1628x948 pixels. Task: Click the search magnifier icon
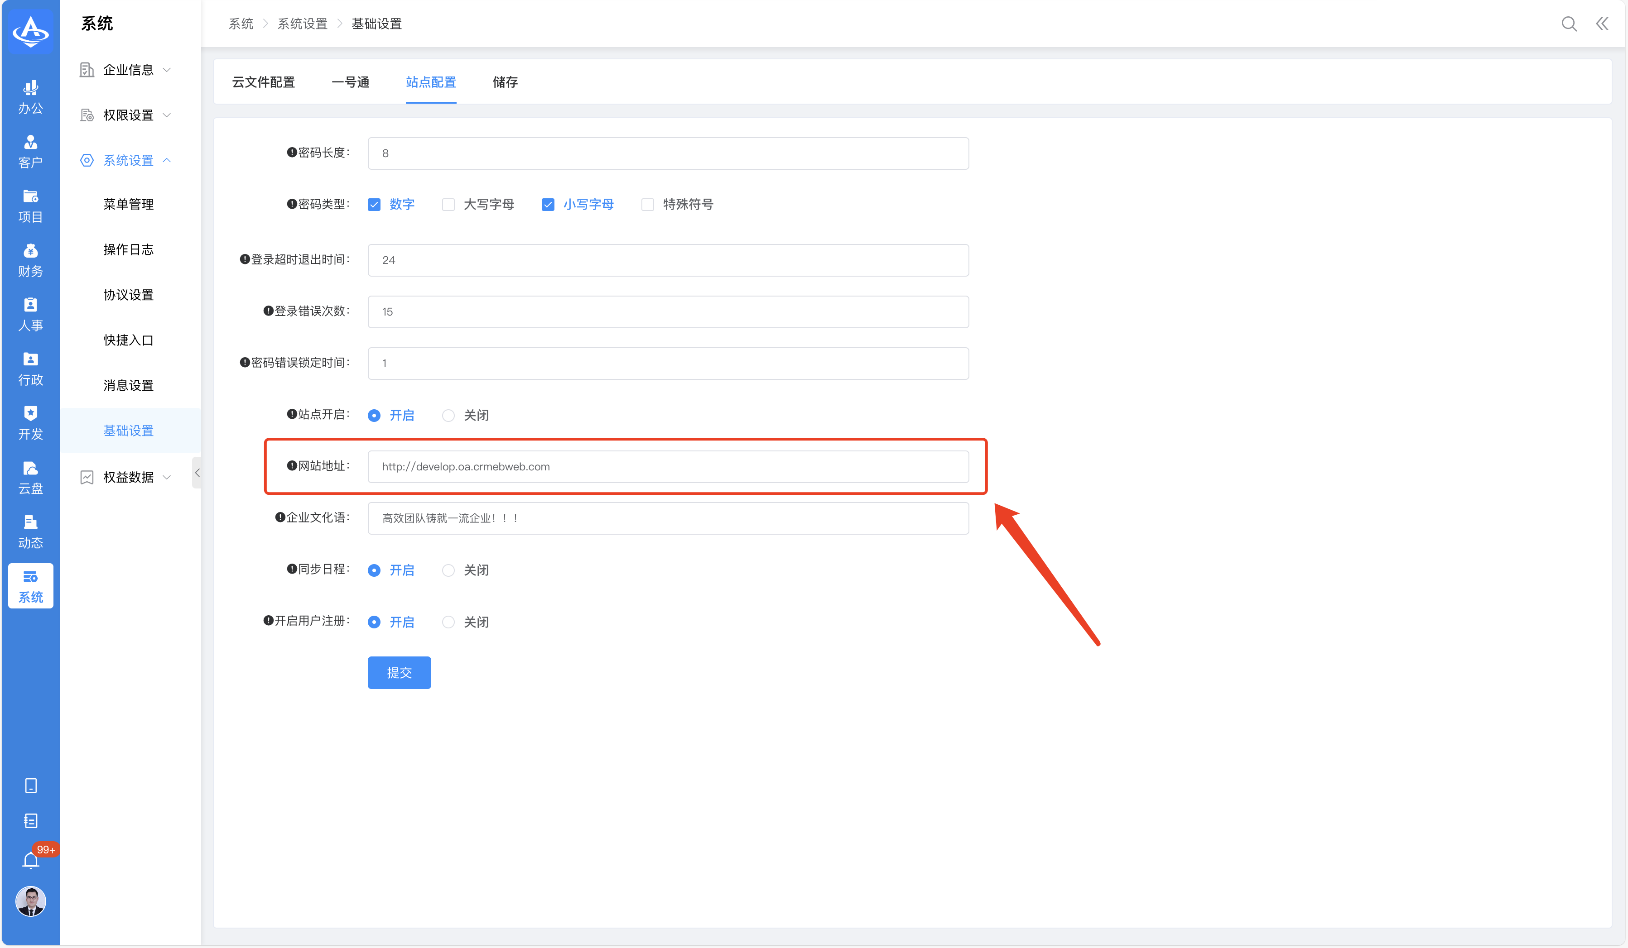tap(1569, 24)
